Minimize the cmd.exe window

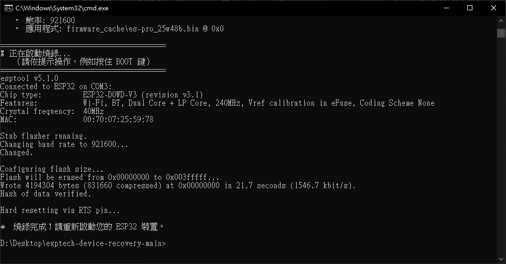pos(446,8)
